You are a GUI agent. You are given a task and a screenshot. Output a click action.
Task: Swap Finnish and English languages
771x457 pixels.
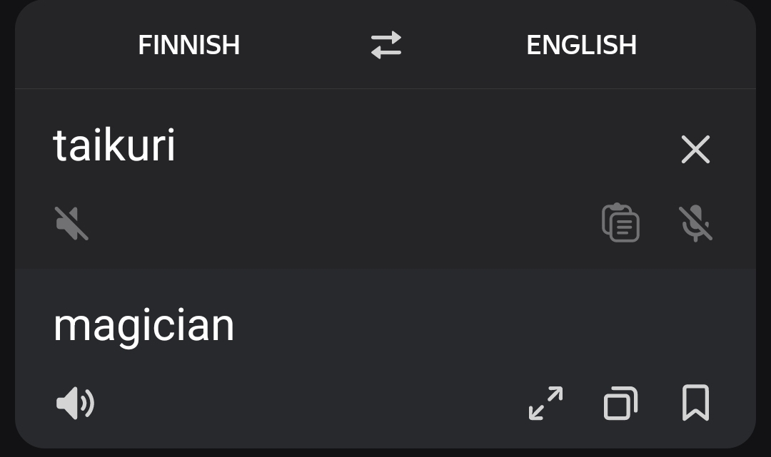(386, 45)
